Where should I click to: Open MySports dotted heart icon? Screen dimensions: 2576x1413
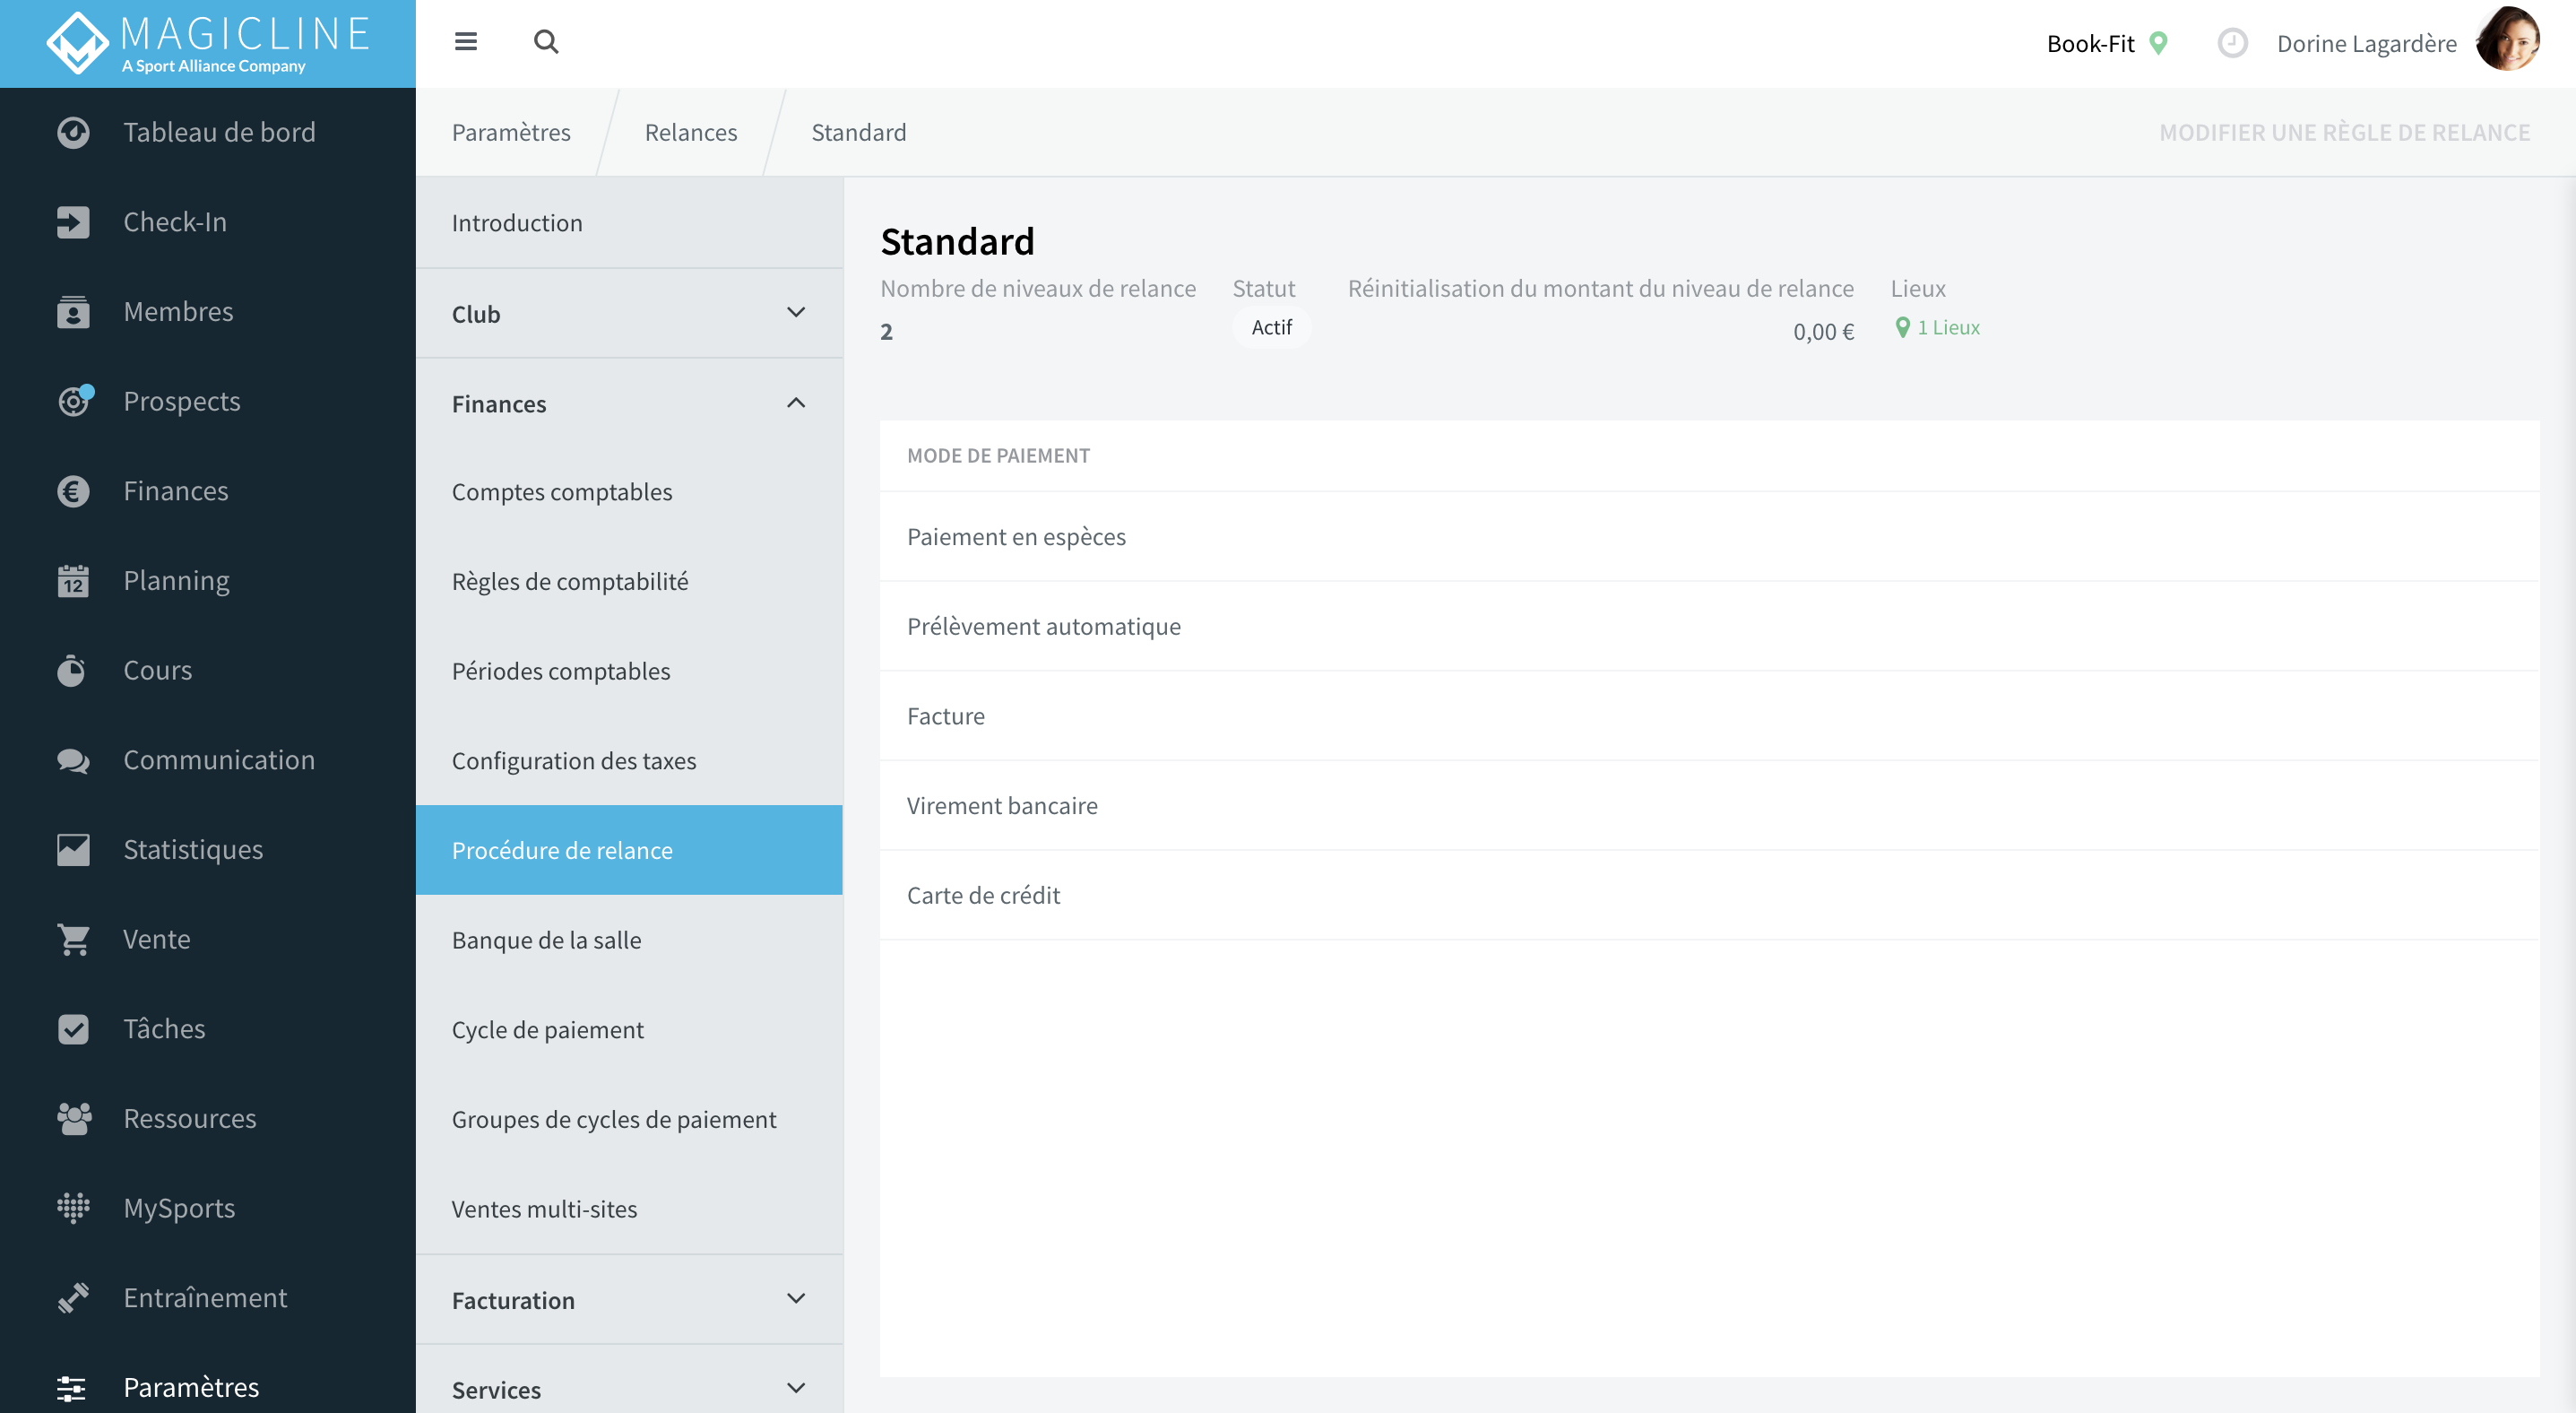pos(73,1208)
